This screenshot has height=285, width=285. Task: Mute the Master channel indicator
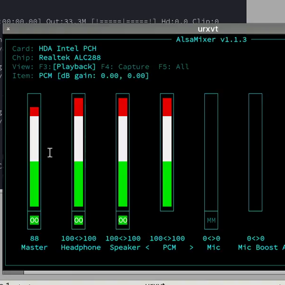click(x=34, y=220)
